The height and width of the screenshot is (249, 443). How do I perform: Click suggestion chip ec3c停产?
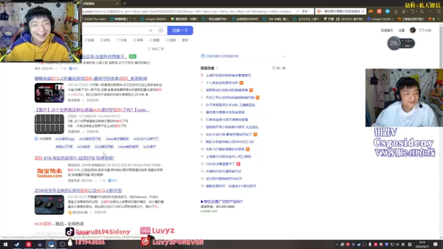click(x=150, y=147)
